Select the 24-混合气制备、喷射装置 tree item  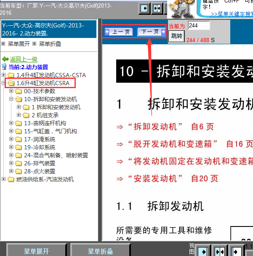point(56,155)
